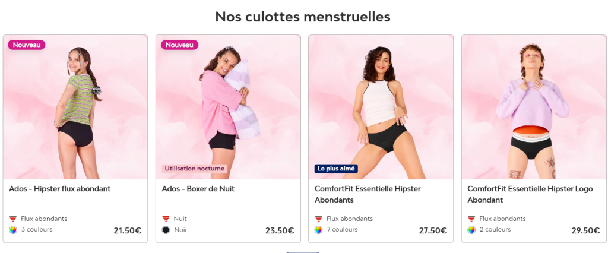This screenshot has width=608, height=253.
Task: Click the Le plus aimé badge
Action: [x=336, y=169]
